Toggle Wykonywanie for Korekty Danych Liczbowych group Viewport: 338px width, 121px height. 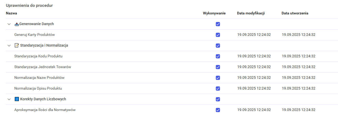coord(218,99)
